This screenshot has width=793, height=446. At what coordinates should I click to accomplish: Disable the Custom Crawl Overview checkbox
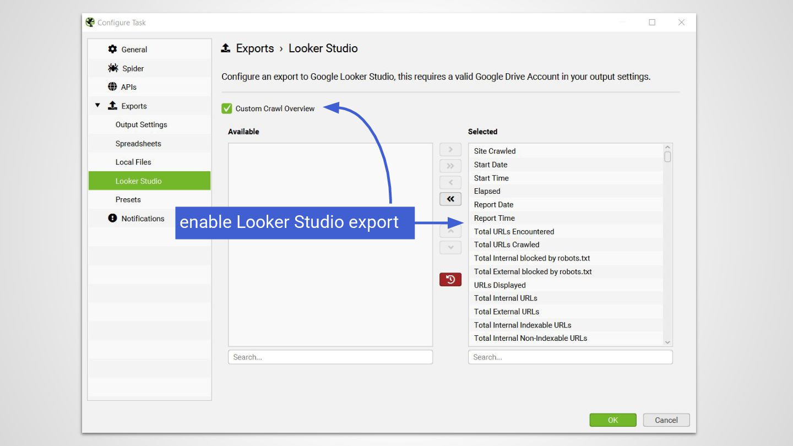point(227,108)
